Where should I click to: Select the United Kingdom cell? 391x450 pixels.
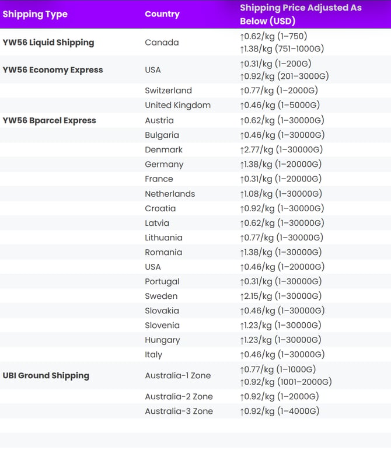coord(177,105)
